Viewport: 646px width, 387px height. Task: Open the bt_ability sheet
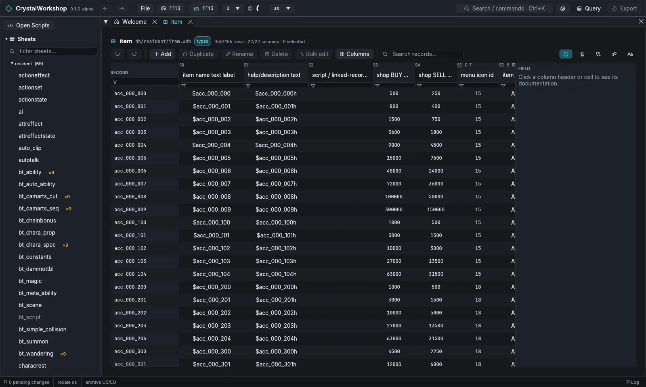tap(30, 172)
